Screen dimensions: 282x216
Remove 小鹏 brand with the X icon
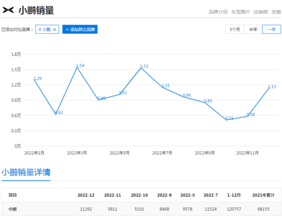[x=55, y=29]
